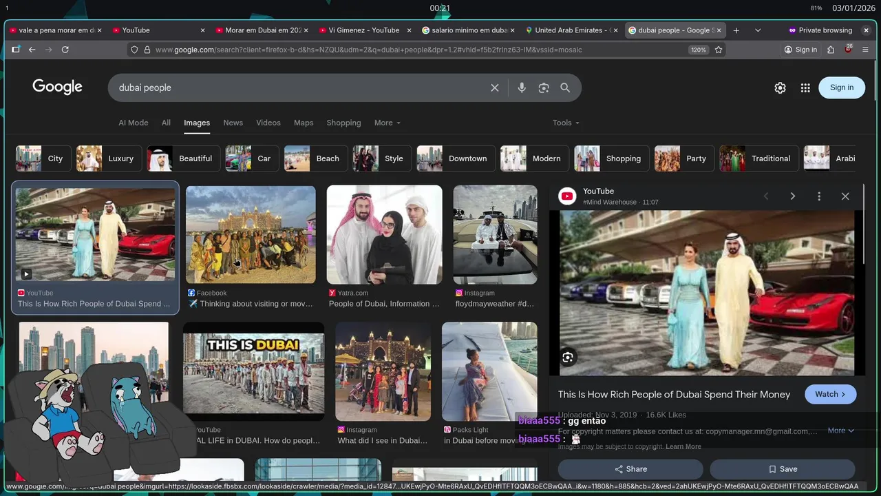Switch to AI Mode tab
The image size is (881, 496).
pyautogui.click(x=134, y=123)
